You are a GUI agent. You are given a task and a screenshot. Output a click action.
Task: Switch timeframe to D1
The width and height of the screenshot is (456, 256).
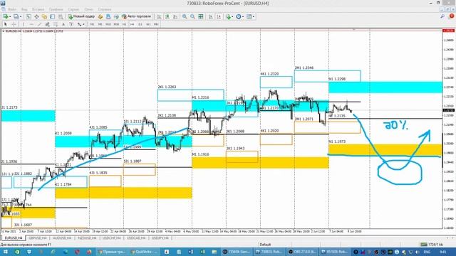(140, 24)
